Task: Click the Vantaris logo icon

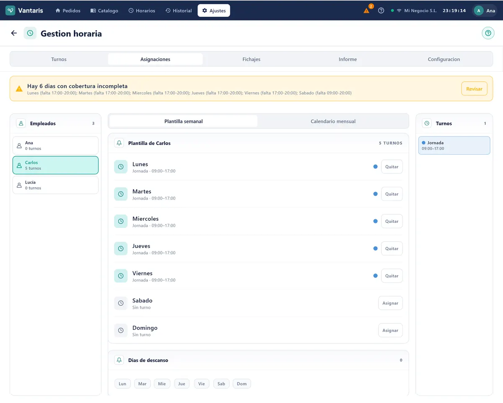Action: [10, 10]
